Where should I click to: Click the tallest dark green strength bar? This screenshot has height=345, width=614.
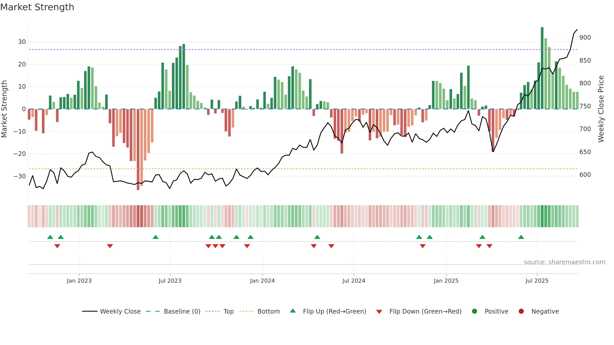[542, 68]
